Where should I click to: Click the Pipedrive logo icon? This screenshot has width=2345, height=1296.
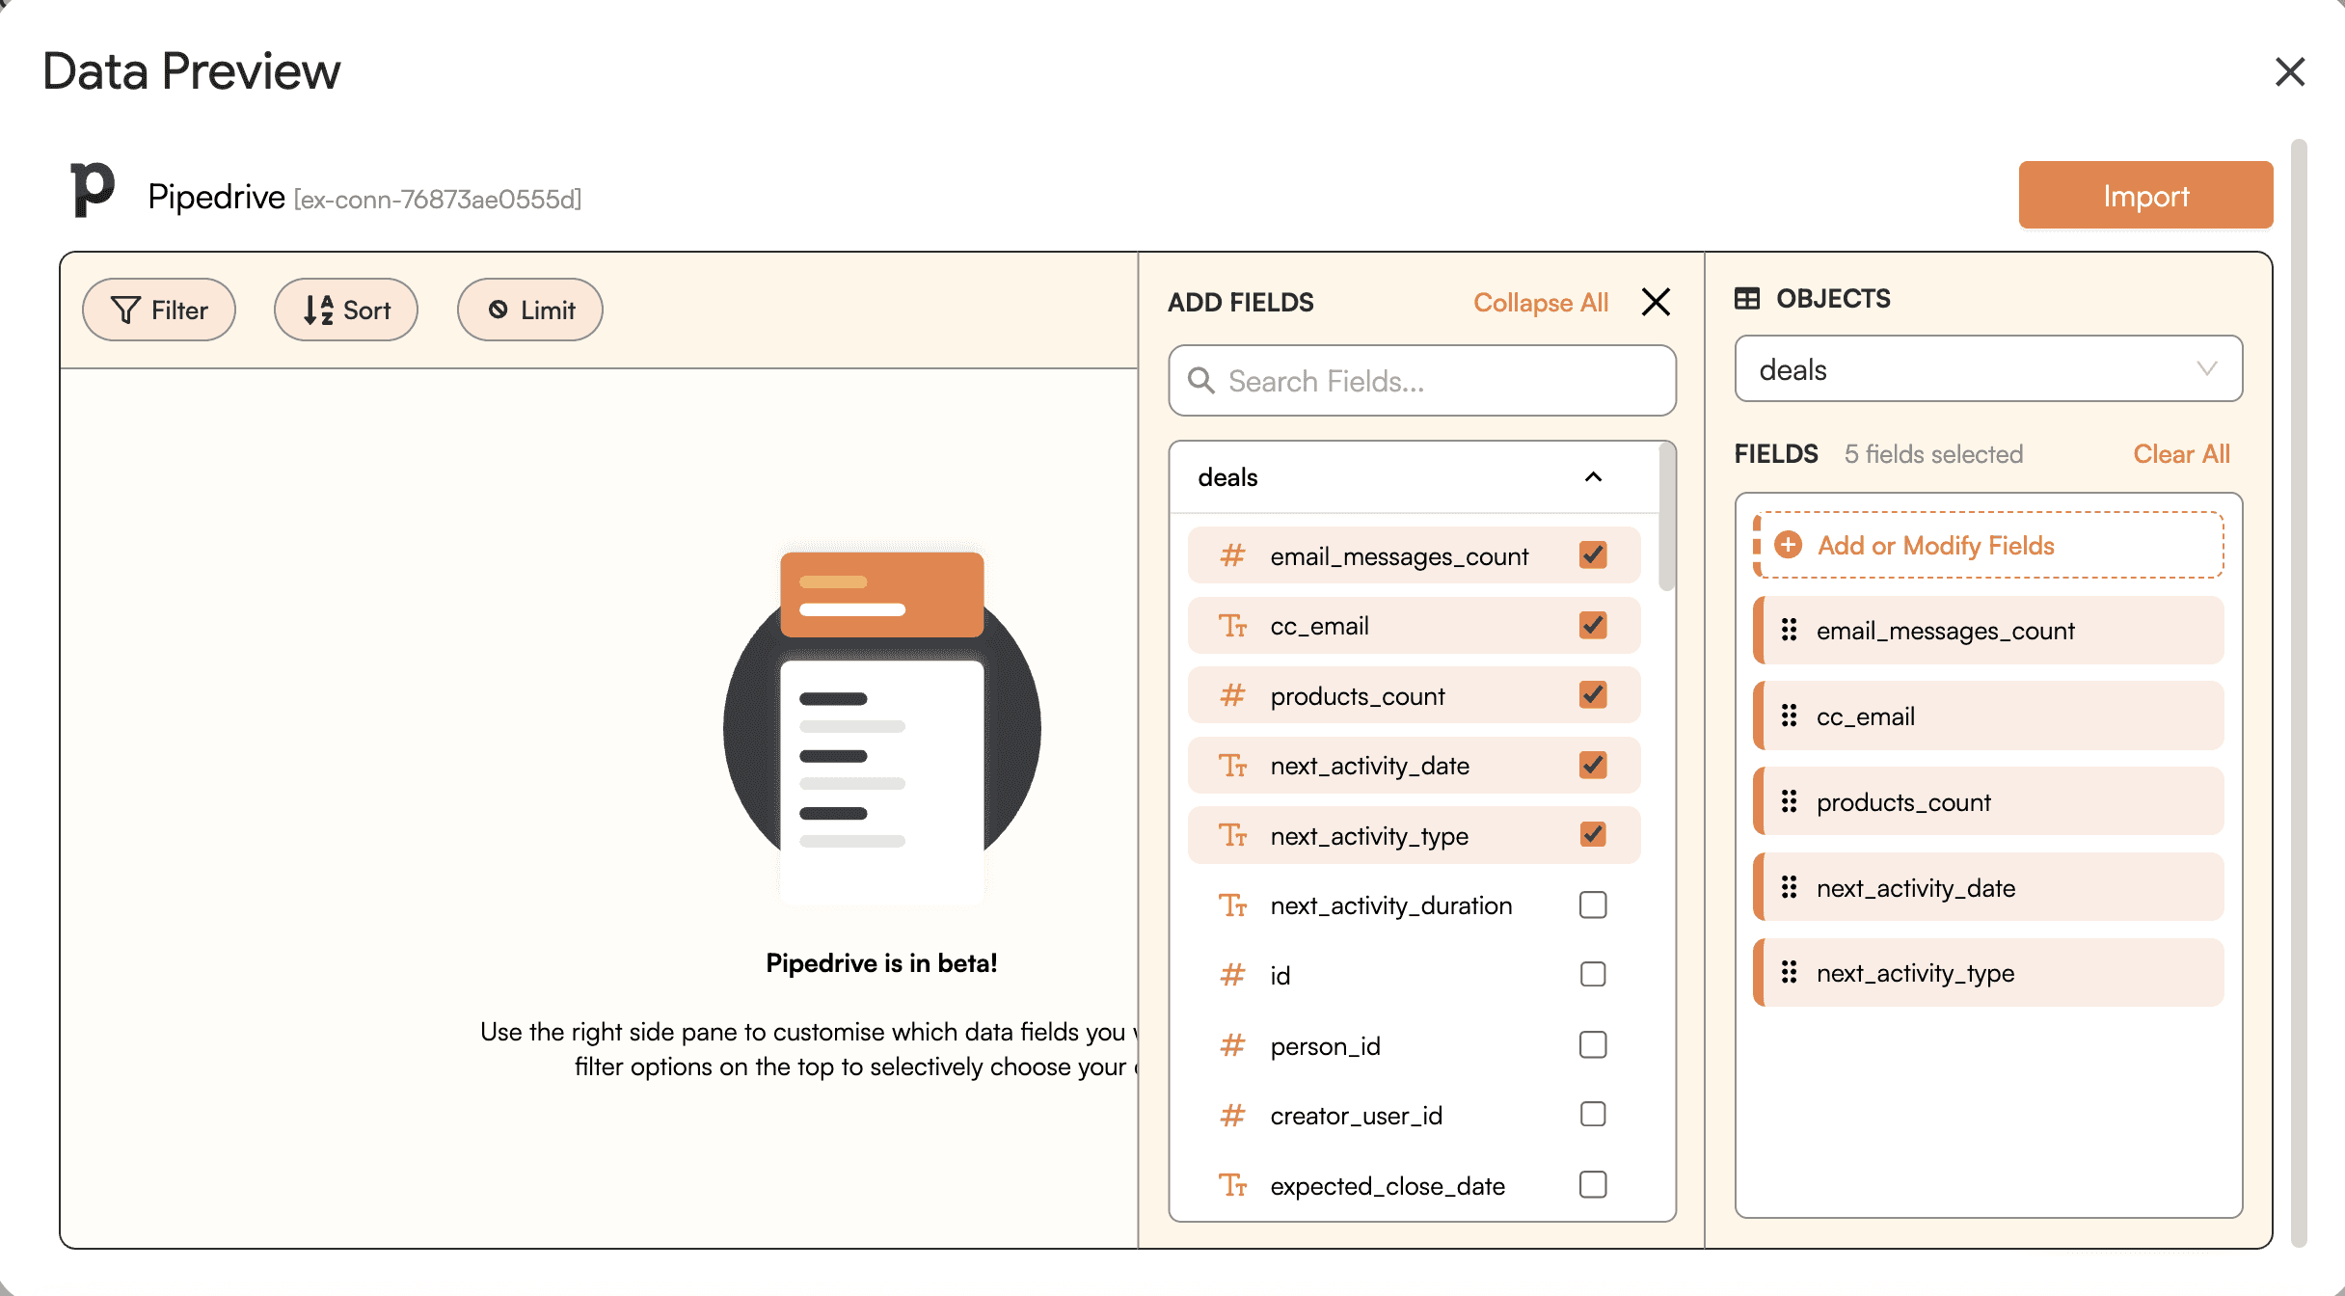coord(93,189)
